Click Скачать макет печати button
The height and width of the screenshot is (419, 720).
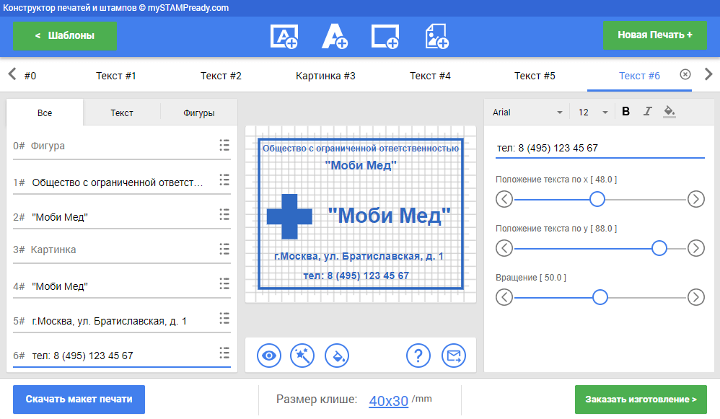pos(79,400)
